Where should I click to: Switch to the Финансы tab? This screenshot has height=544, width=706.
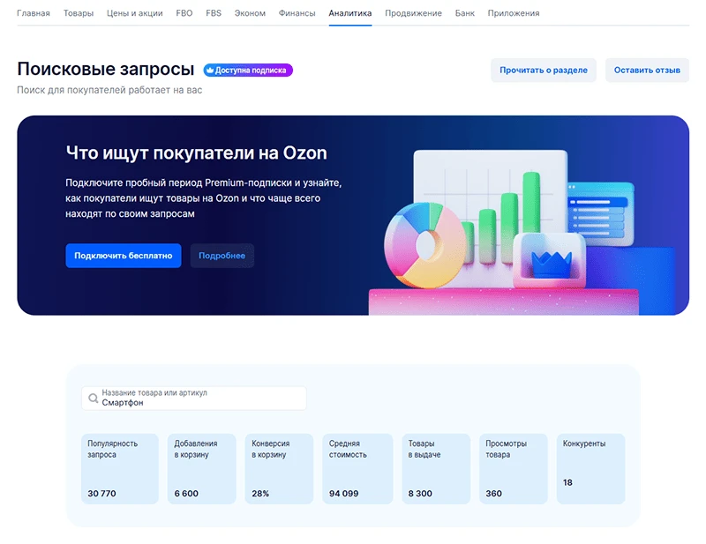coord(297,13)
